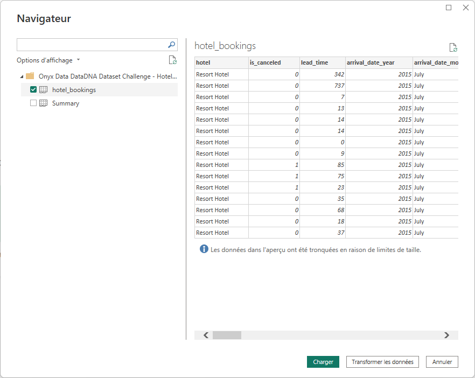Click is_canceled value in lead_time 85 row

coord(274,165)
